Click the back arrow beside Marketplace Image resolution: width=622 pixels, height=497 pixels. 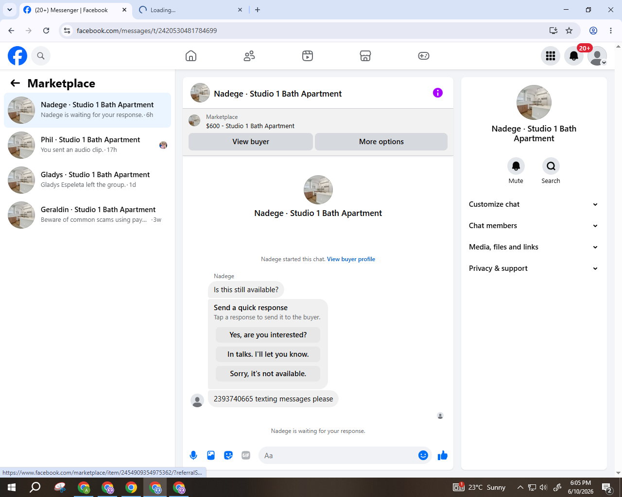pyautogui.click(x=15, y=83)
